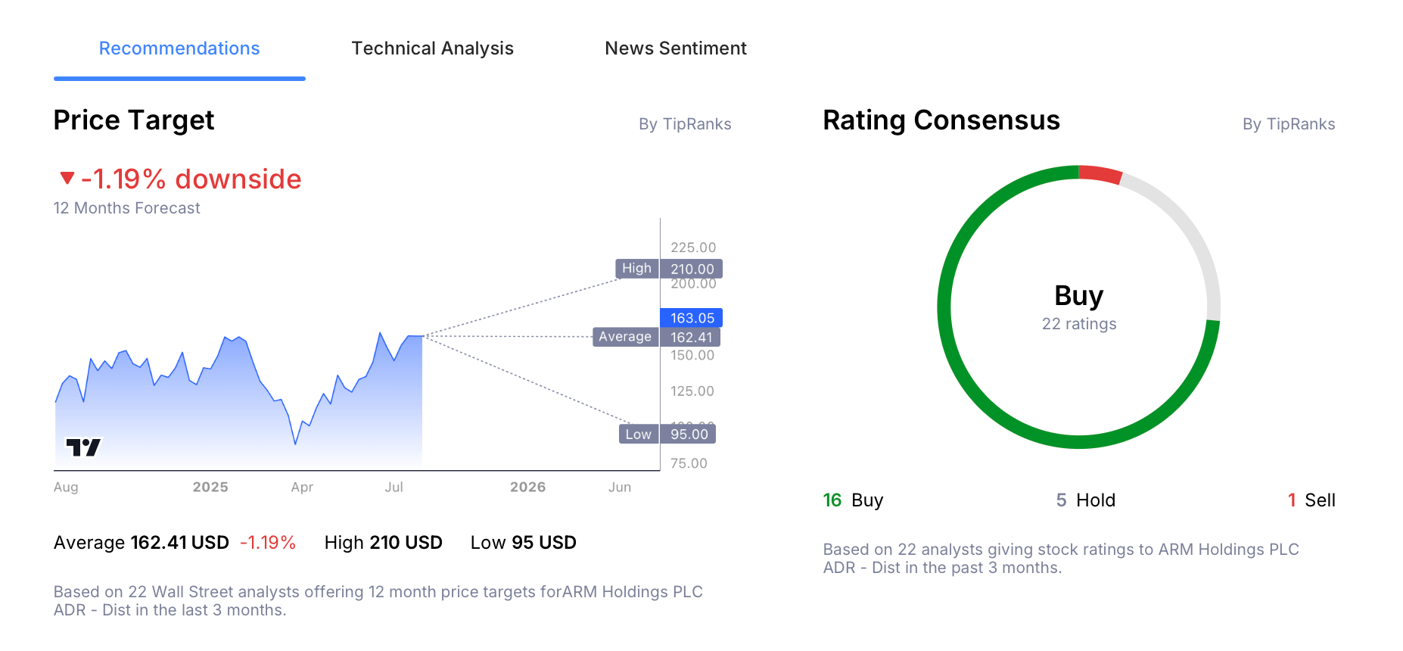This screenshot has width=1403, height=651.
Task: Click the High 210.00 price target label
Action: [669, 269]
